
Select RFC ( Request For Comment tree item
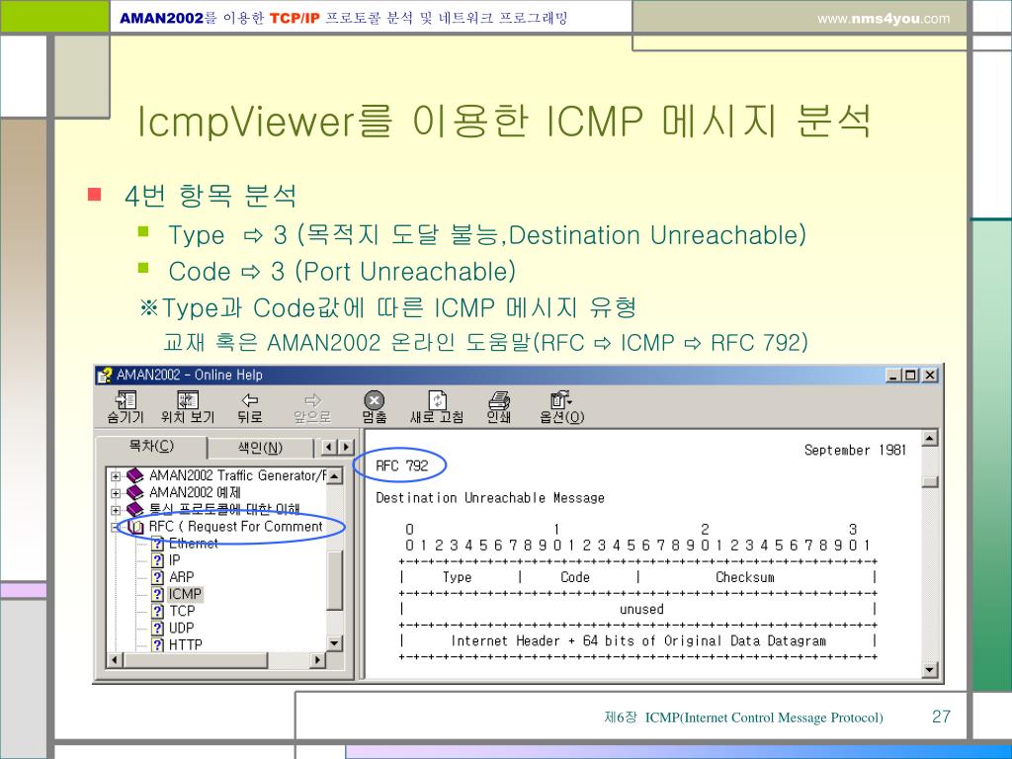[x=235, y=527]
